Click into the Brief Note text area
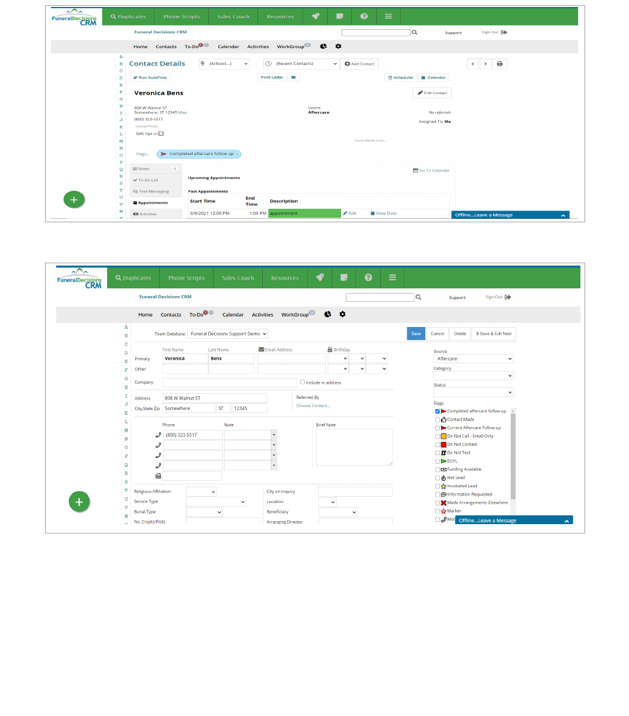The width and height of the screenshot is (629, 716). 354,447
